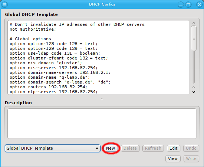Click the scrollbar track below the thumb
Screen dimensions: 204x167
pyautogui.click(x=194, y=67)
